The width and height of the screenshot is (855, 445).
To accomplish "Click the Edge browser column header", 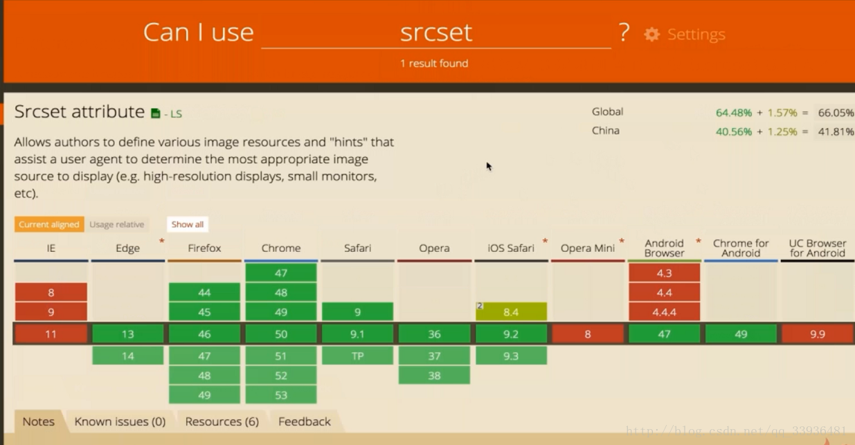I will click(x=128, y=248).
